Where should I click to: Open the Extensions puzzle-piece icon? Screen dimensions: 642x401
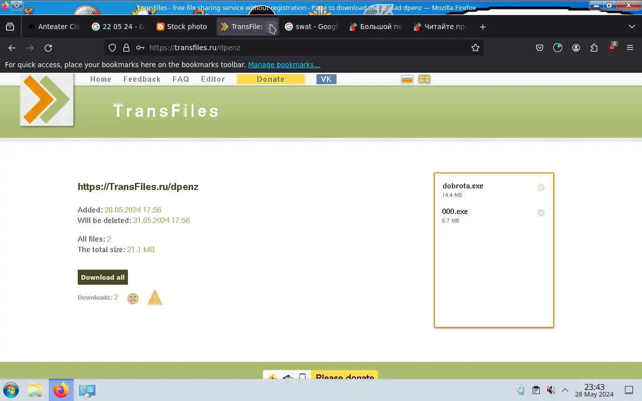(x=594, y=48)
